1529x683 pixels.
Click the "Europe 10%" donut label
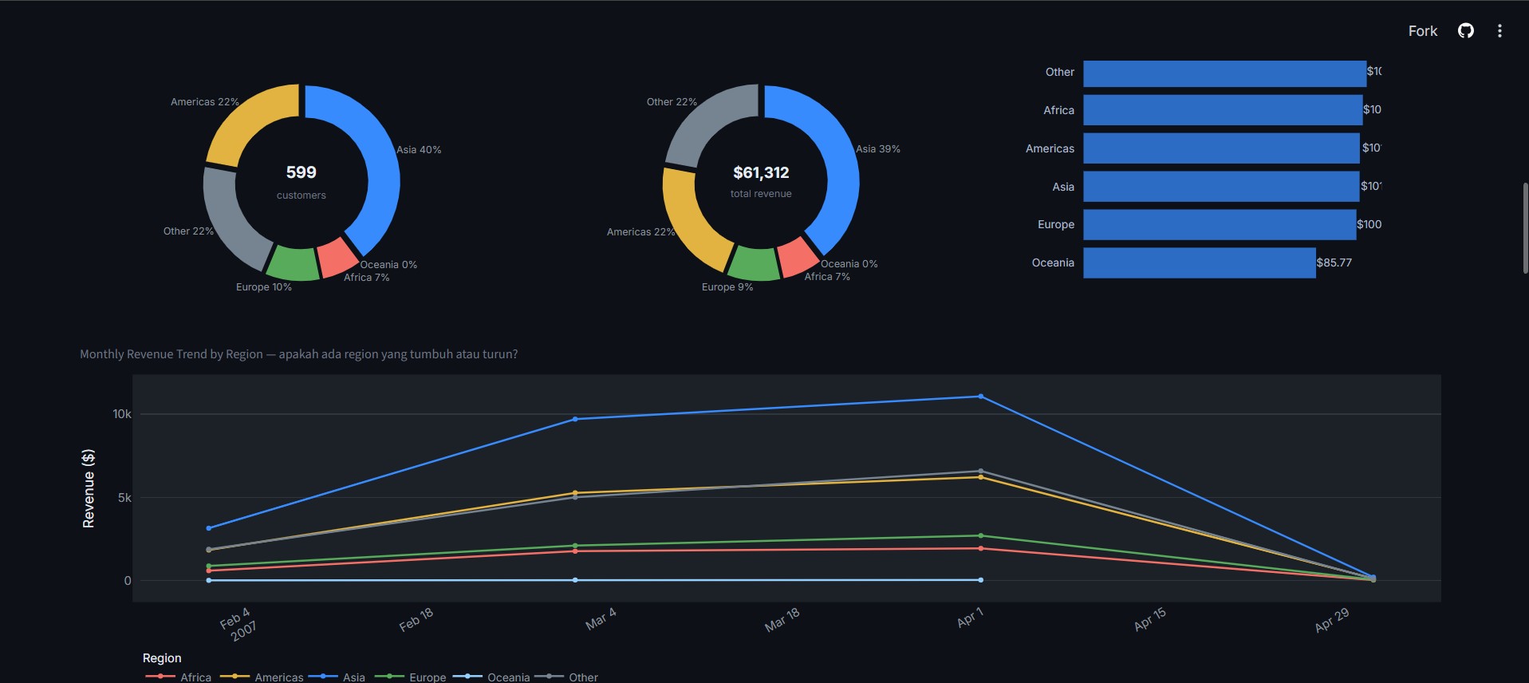point(264,287)
